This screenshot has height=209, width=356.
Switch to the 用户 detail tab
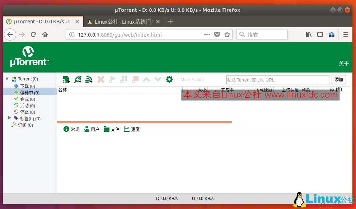[x=91, y=129]
